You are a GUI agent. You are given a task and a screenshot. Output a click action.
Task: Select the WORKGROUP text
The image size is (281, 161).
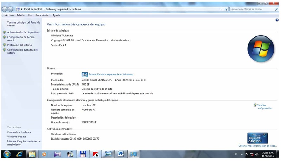coord(89,122)
